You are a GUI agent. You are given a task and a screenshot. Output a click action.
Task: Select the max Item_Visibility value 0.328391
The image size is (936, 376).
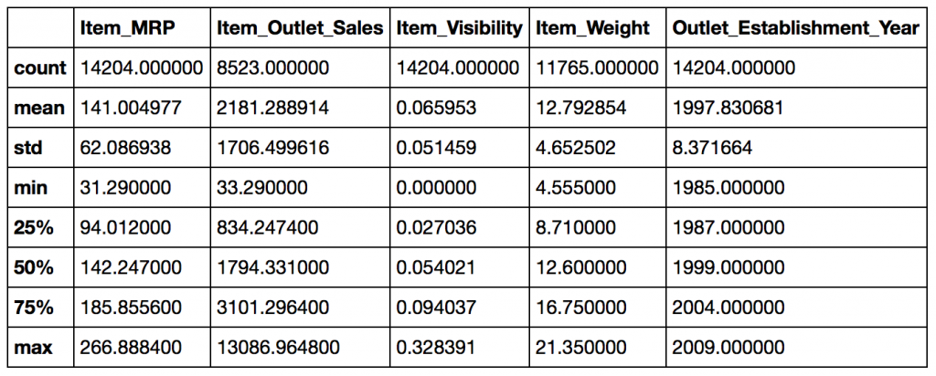coord(437,349)
